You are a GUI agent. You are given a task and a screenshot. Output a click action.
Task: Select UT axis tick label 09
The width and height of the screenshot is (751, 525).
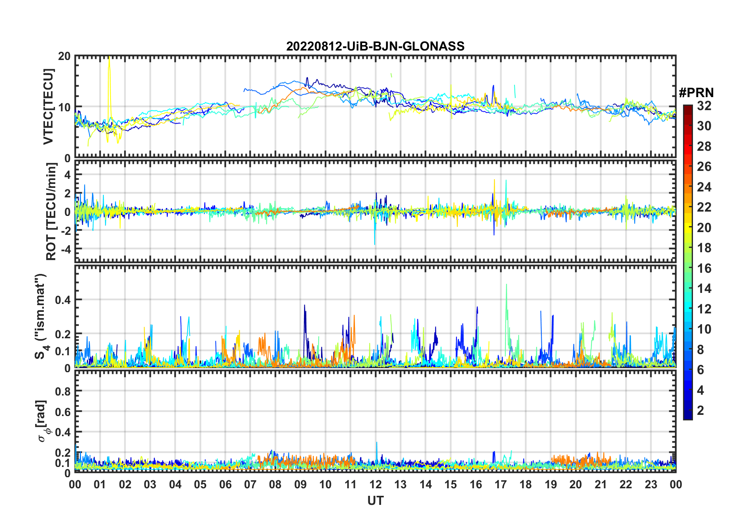300,485
